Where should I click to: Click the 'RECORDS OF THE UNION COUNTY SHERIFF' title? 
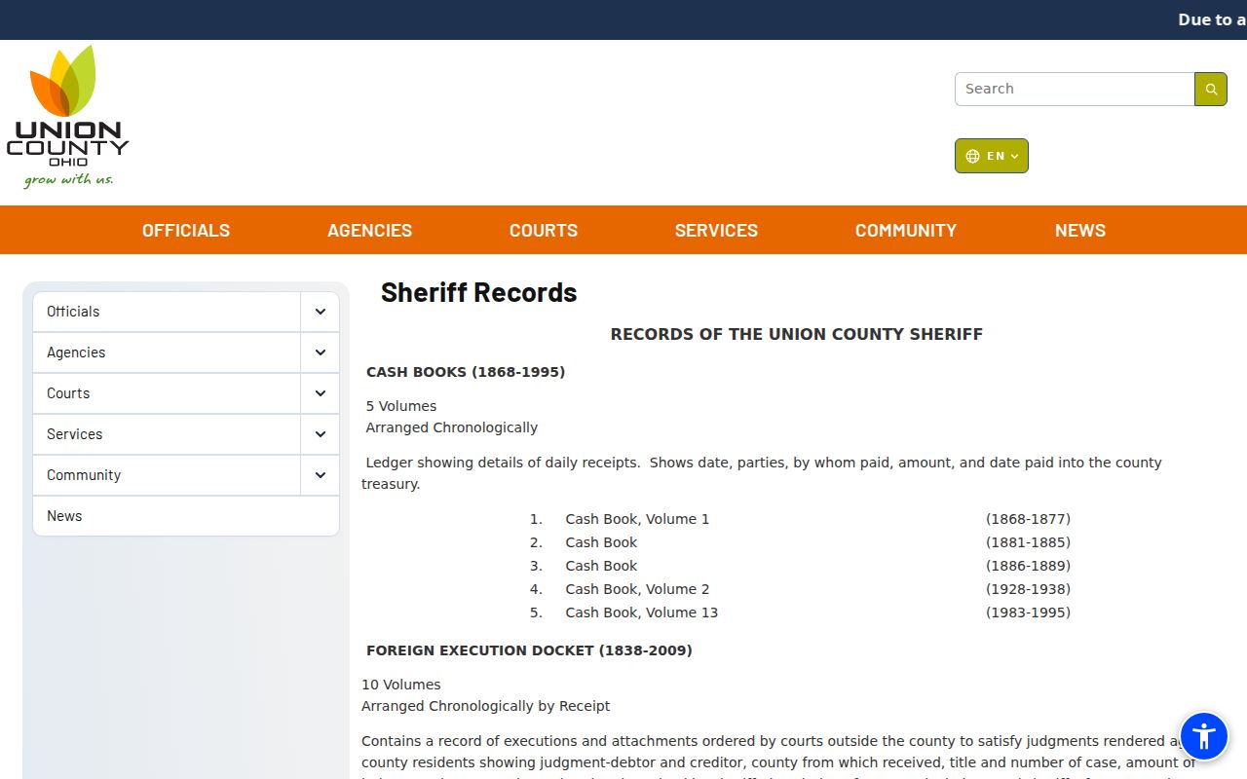tap(797, 334)
